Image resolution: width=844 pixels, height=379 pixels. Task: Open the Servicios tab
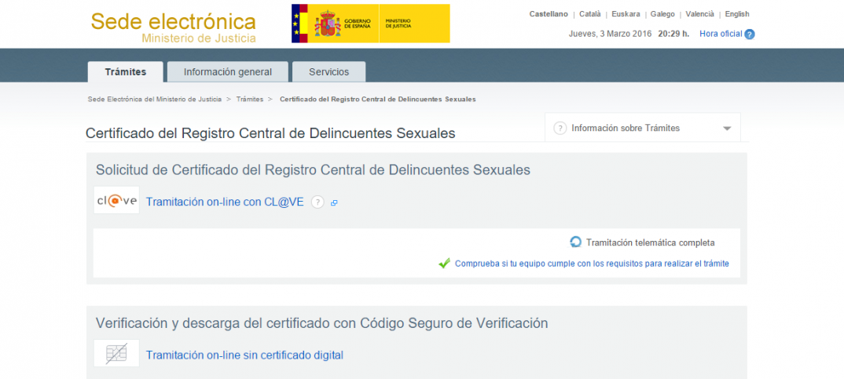[328, 72]
